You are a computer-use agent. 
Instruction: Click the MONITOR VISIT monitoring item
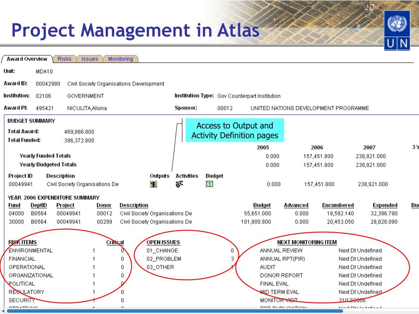point(279,301)
